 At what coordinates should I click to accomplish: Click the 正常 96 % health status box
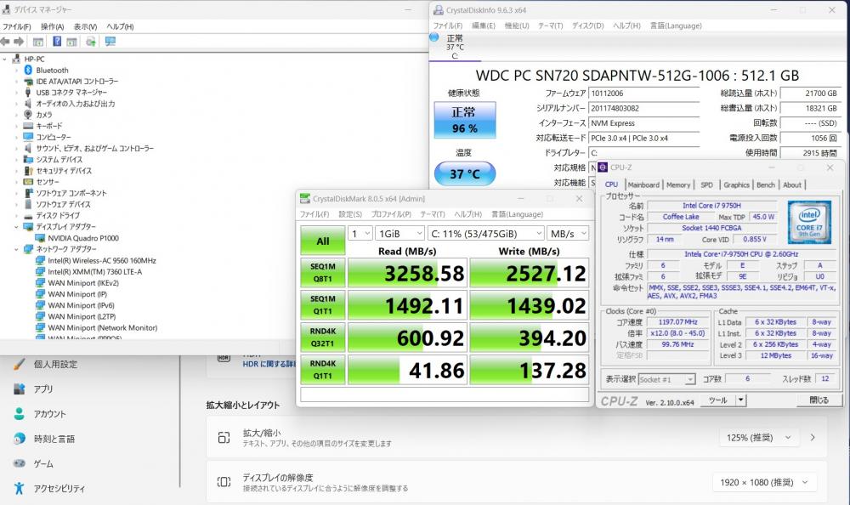465,120
